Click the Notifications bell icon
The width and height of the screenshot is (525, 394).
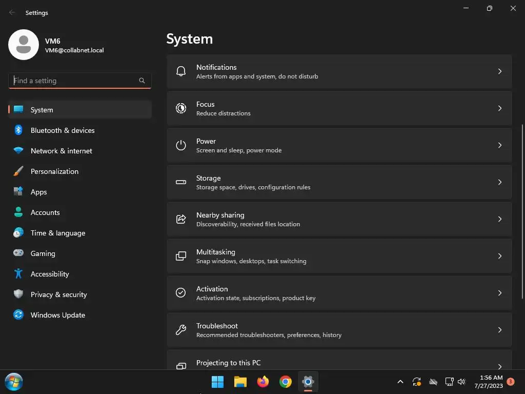181,71
